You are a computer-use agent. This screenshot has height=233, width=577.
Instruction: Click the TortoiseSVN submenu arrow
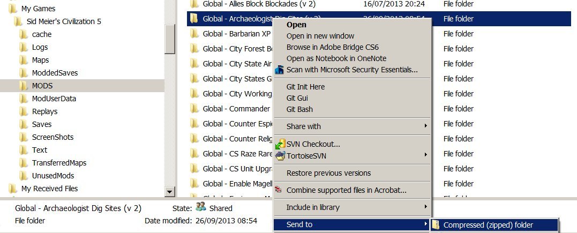click(x=425, y=155)
